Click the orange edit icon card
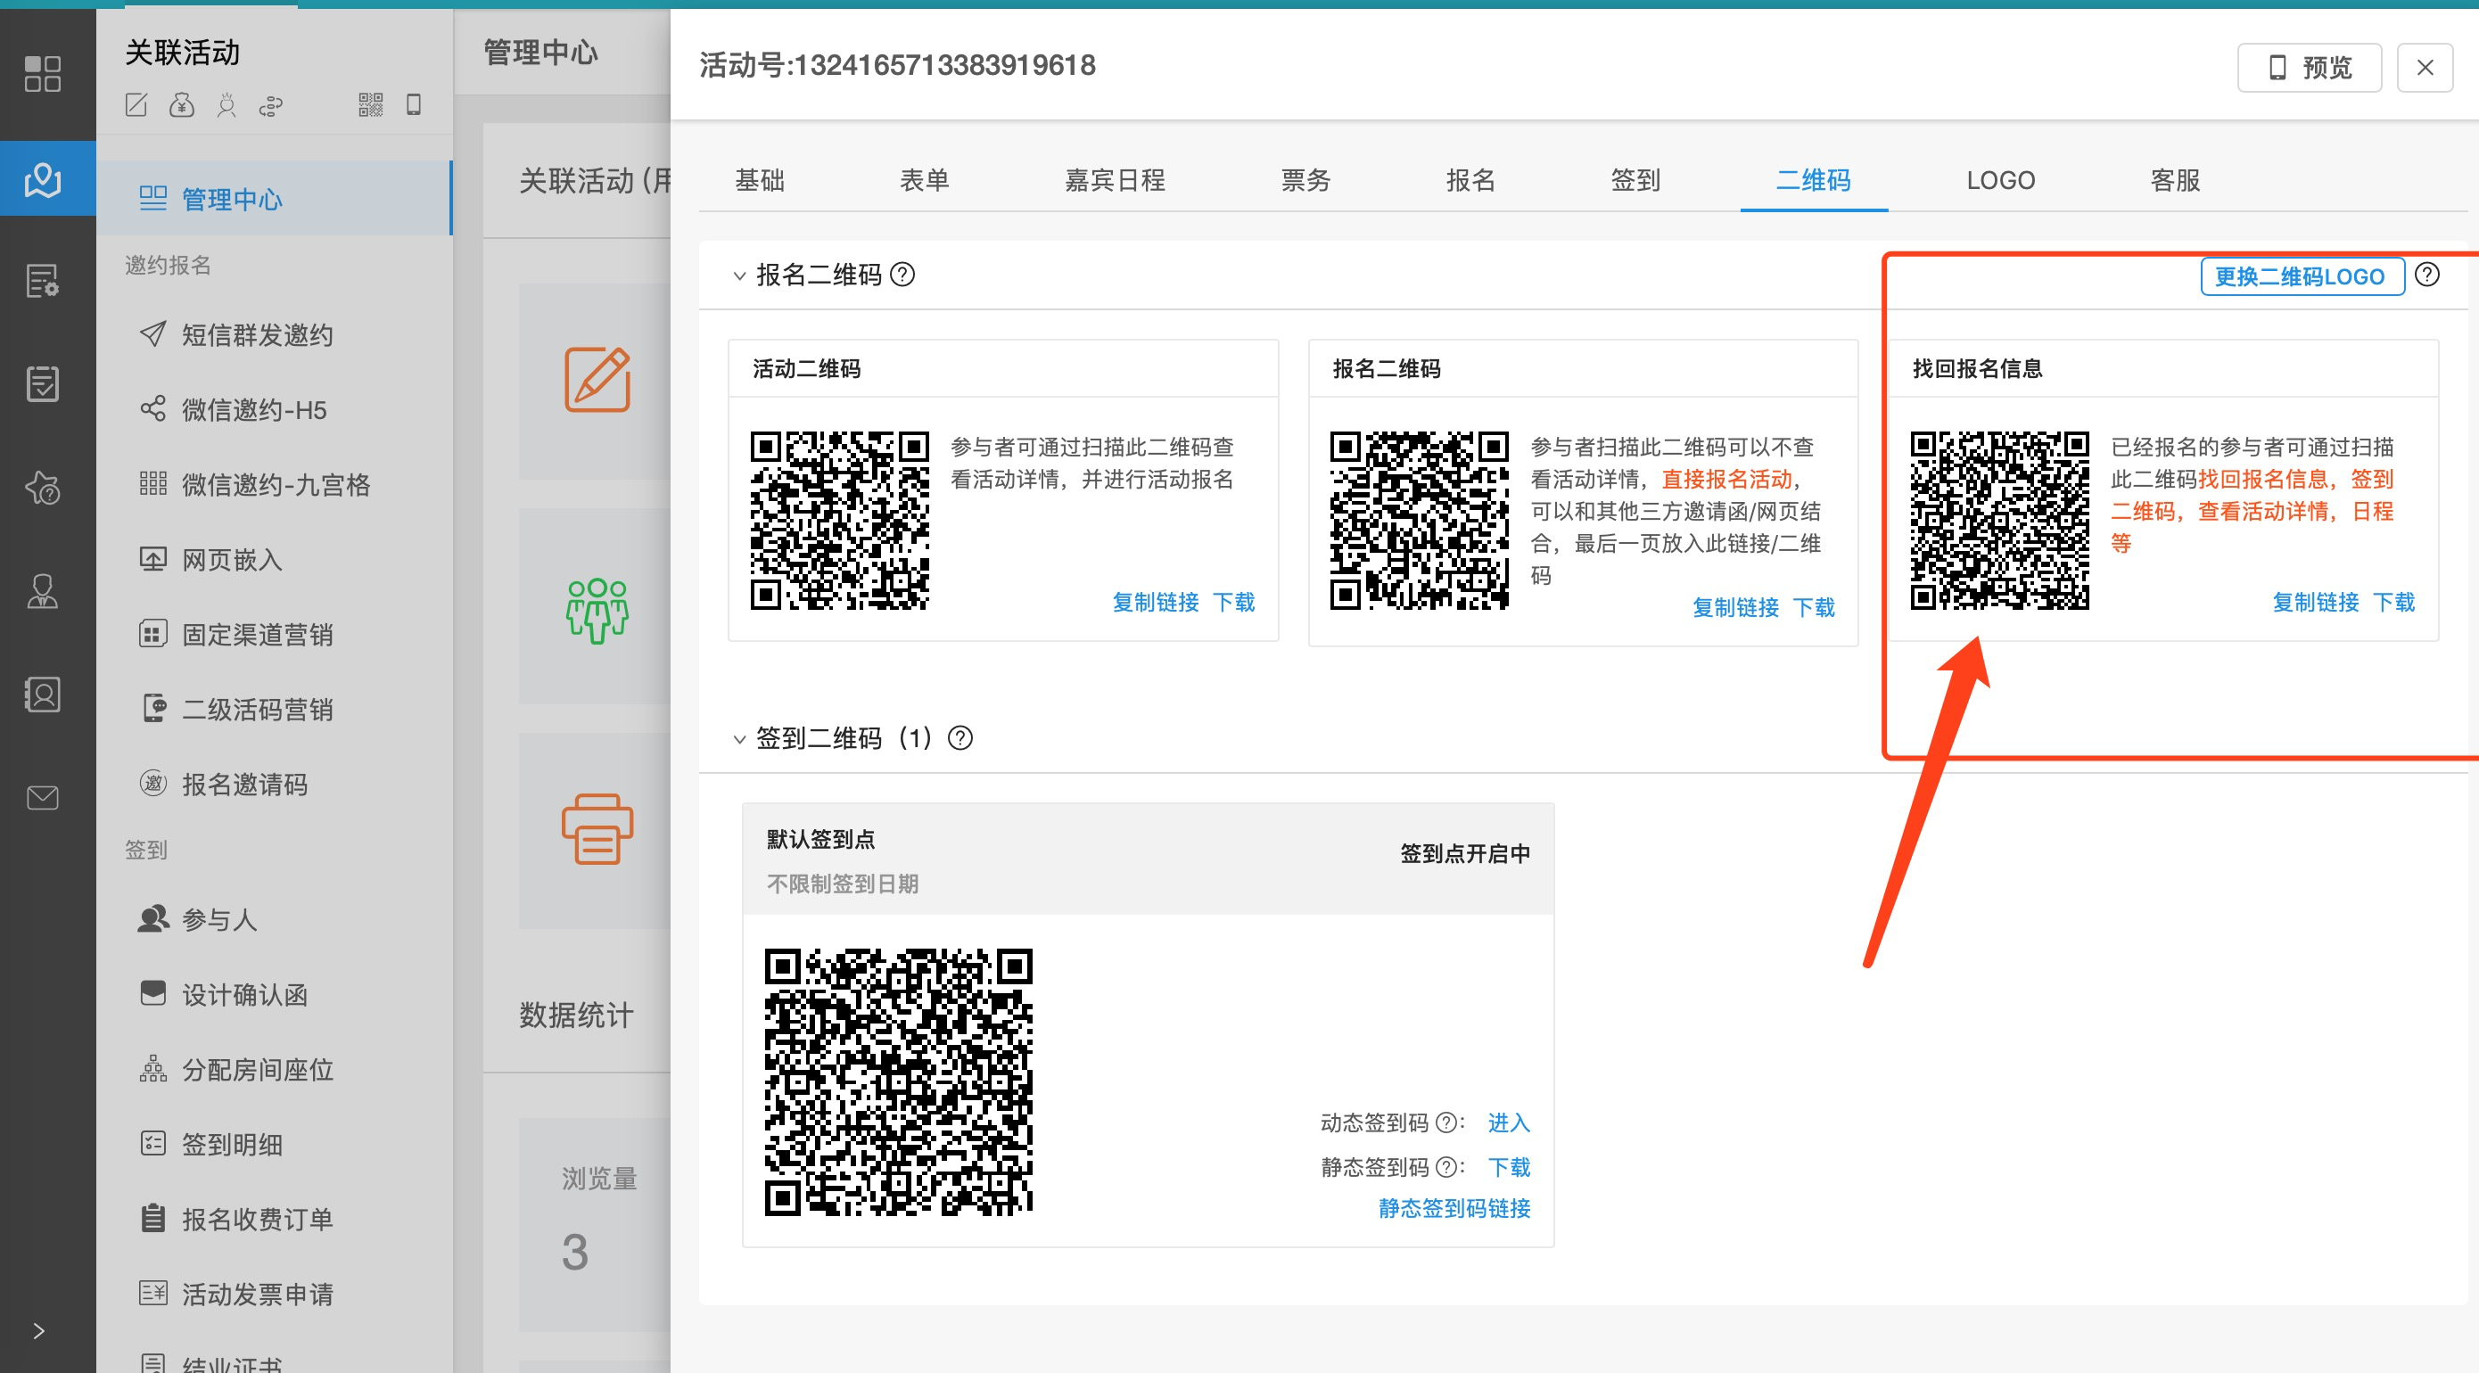This screenshot has height=1373, width=2479. tap(597, 379)
